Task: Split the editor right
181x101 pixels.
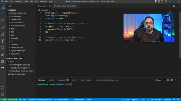Action: (174, 6)
